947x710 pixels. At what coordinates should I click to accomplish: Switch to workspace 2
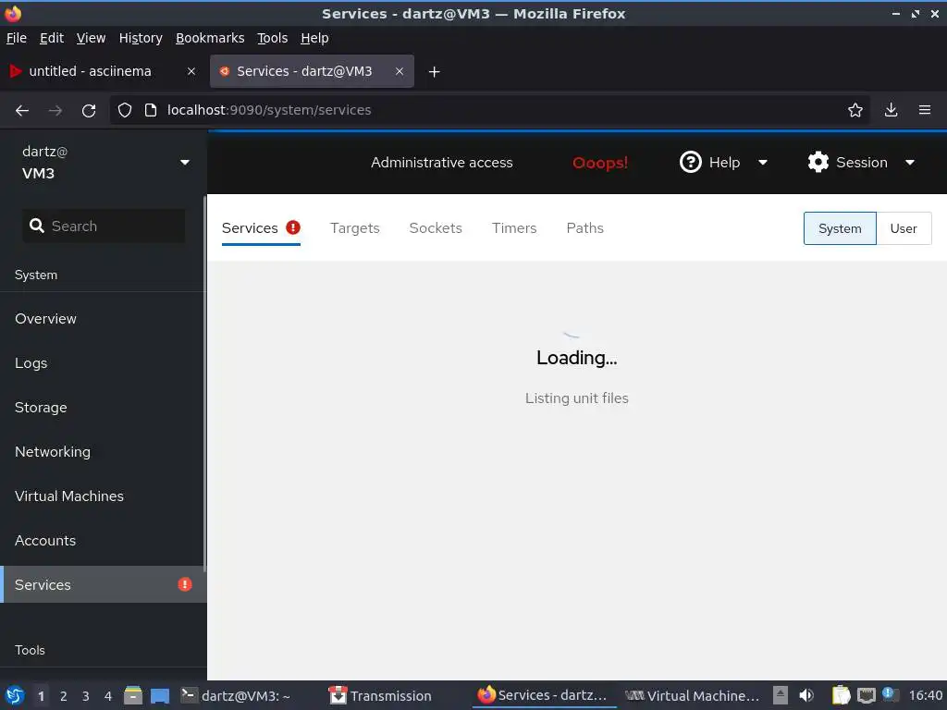pos(64,696)
